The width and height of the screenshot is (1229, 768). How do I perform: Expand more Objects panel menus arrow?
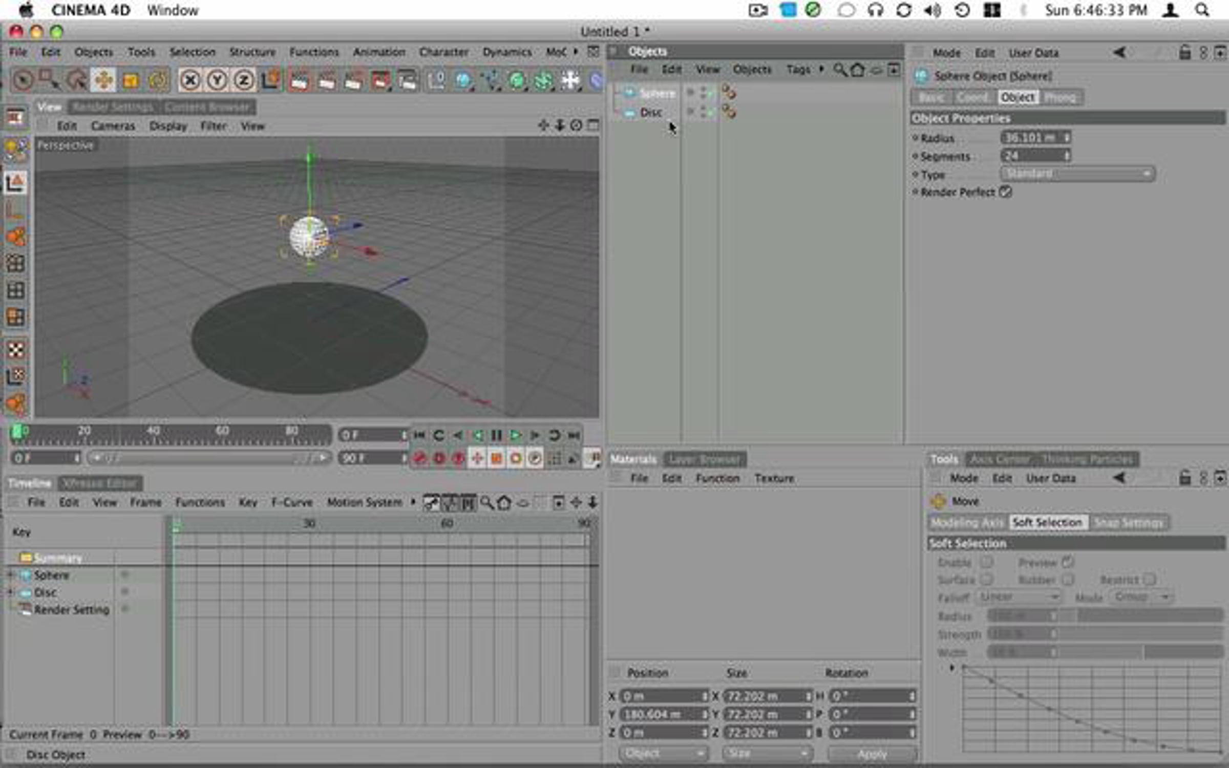coord(822,69)
